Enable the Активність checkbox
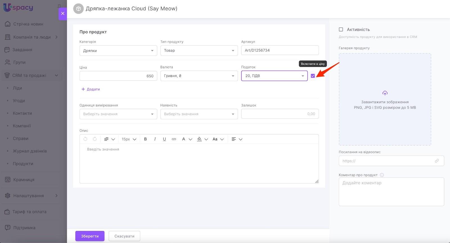Screen dimensions: 450x243 341,30
